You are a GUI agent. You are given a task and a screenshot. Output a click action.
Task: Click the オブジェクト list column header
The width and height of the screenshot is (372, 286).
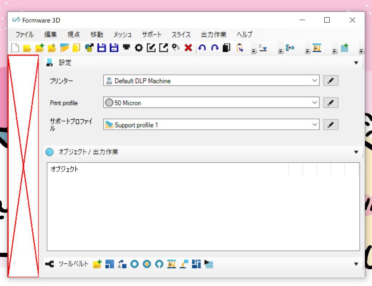pyautogui.click(x=168, y=169)
